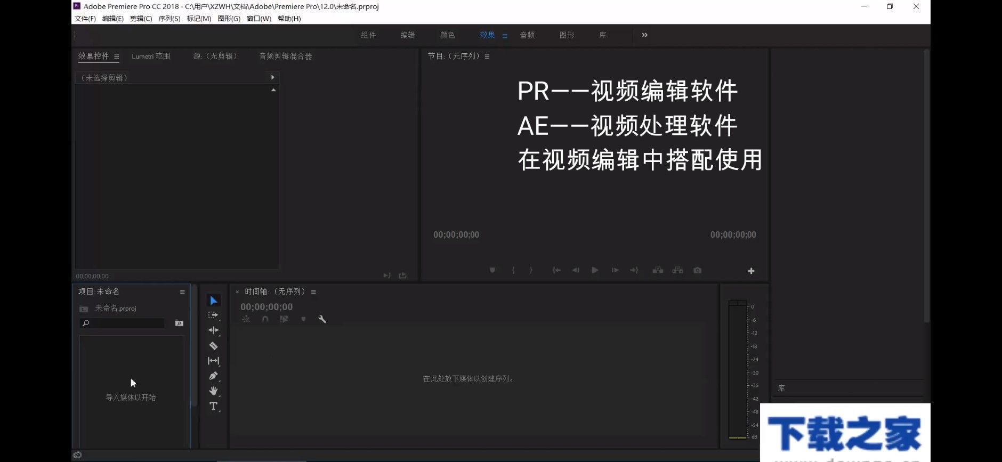
Task: Open the 剪辑(C) menu
Action: 141,19
